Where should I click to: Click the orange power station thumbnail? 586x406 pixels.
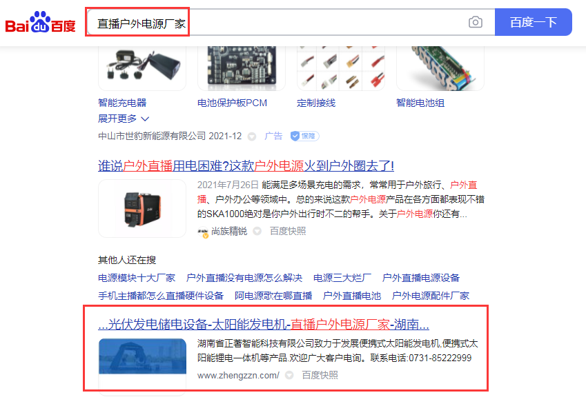point(142,209)
